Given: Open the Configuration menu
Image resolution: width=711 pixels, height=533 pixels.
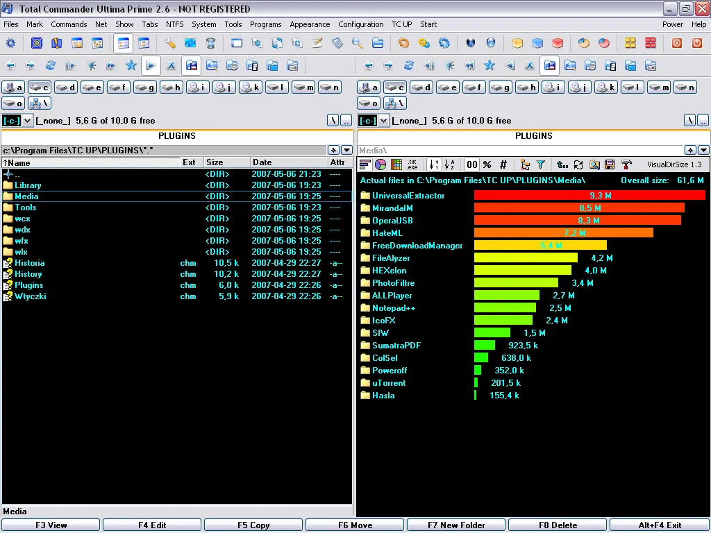Looking at the screenshot, I should coord(361,24).
